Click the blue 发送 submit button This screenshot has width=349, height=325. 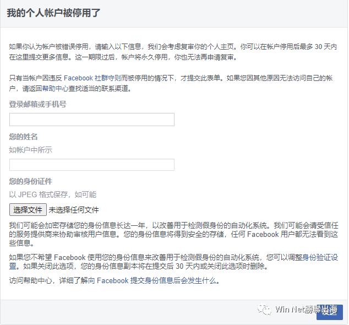pos(330,312)
